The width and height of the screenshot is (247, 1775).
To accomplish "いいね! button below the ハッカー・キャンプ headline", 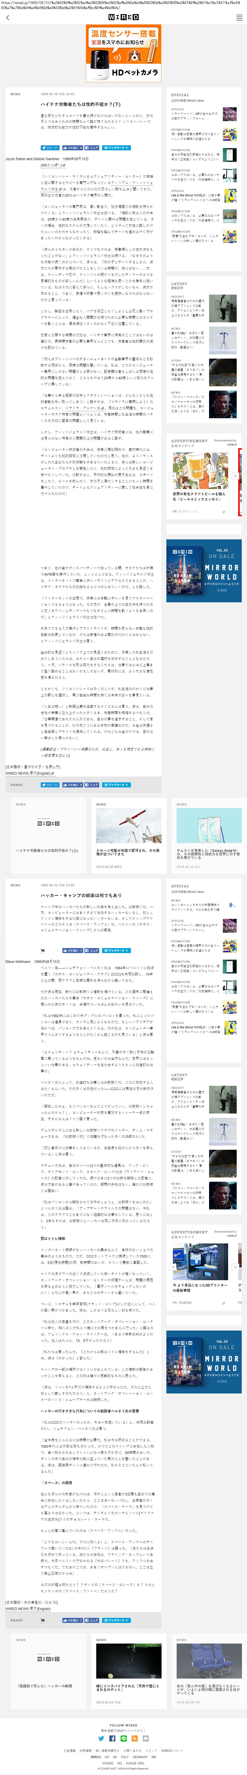I will (72, 950).
